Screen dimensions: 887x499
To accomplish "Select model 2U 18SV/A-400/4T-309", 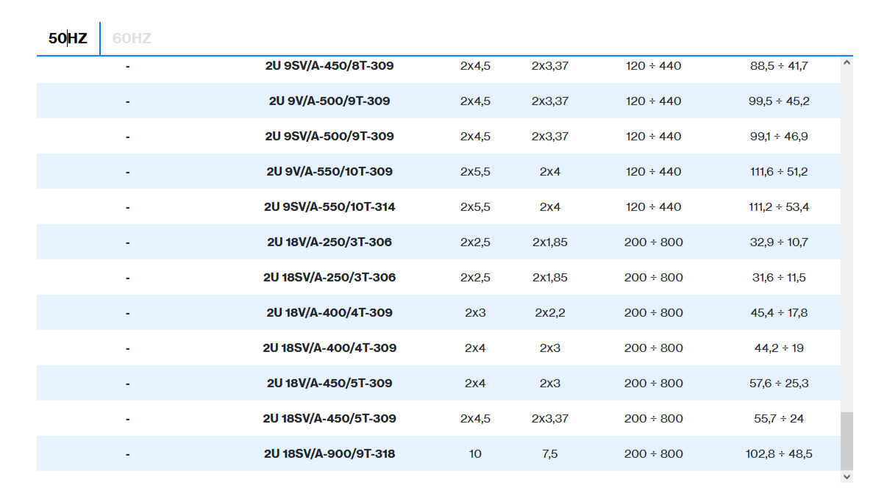I will pyautogui.click(x=329, y=348).
